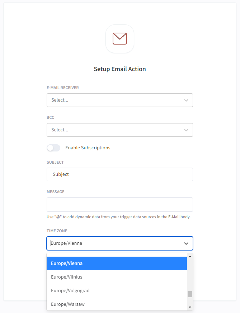Viewport: 240px width, 313px height.
Task: Enable Subscriptions toggle switch
Action: [53, 148]
